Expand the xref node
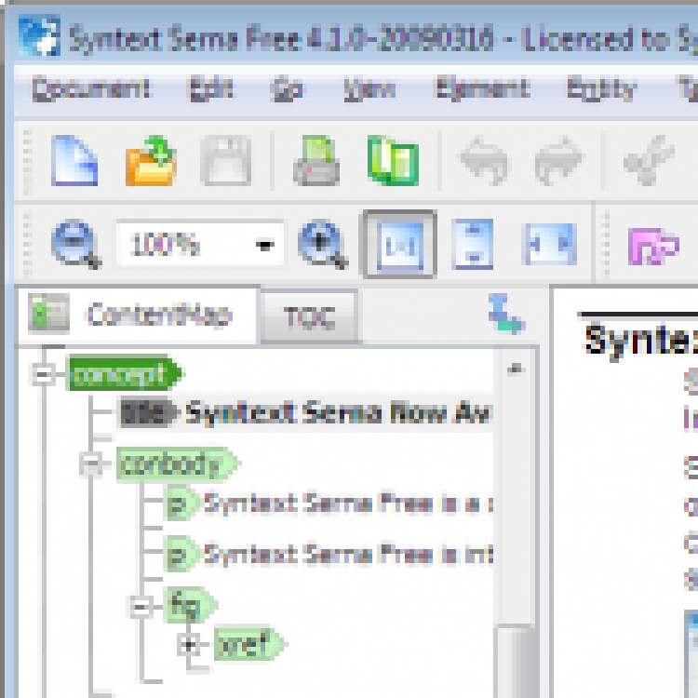This screenshot has width=698, height=698. (x=188, y=644)
